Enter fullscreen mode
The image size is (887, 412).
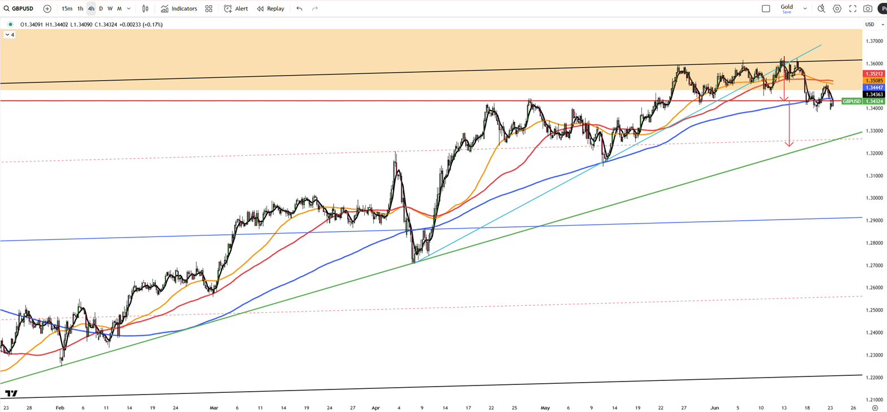853,8
